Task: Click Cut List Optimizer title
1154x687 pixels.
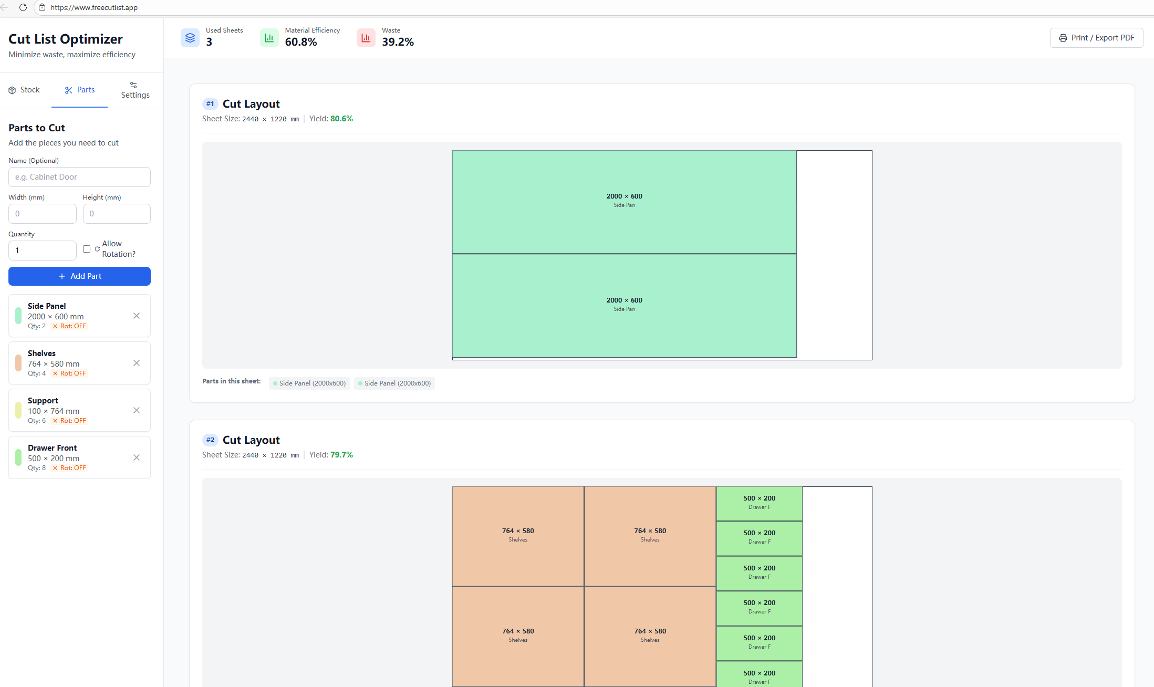Action: [65, 39]
